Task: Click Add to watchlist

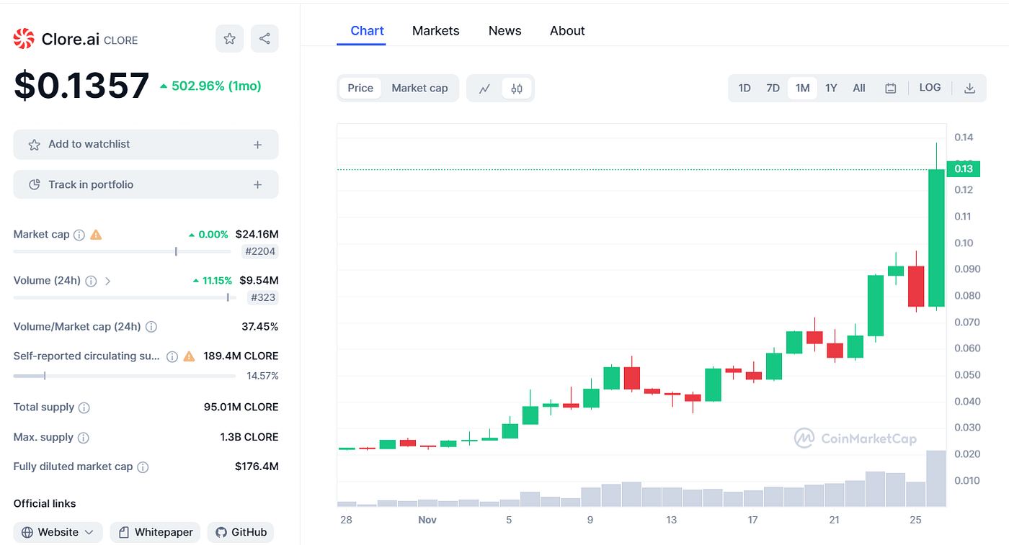Action: coord(146,144)
